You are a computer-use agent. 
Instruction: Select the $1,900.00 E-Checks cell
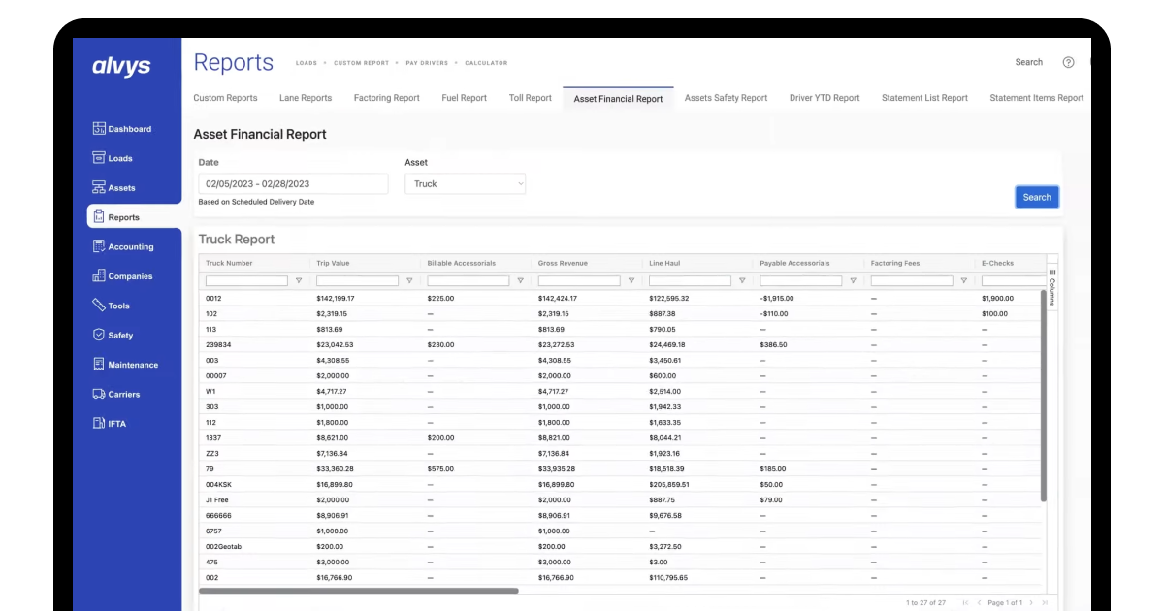click(x=997, y=298)
